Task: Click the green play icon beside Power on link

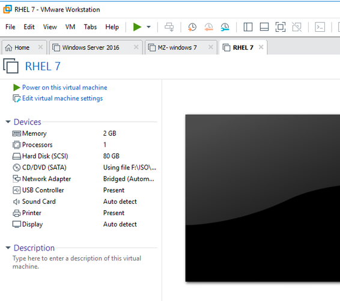Action: click(16, 87)
